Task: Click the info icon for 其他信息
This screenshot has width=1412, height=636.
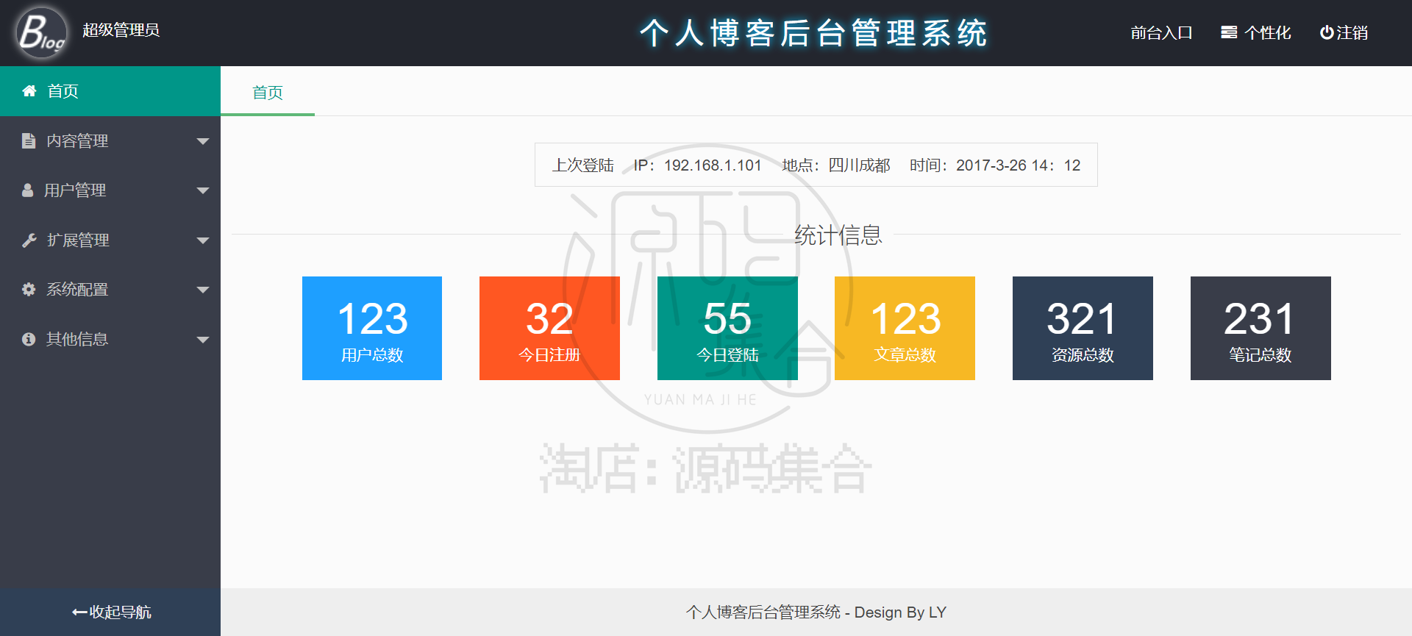Action: [x=29, y=339]
